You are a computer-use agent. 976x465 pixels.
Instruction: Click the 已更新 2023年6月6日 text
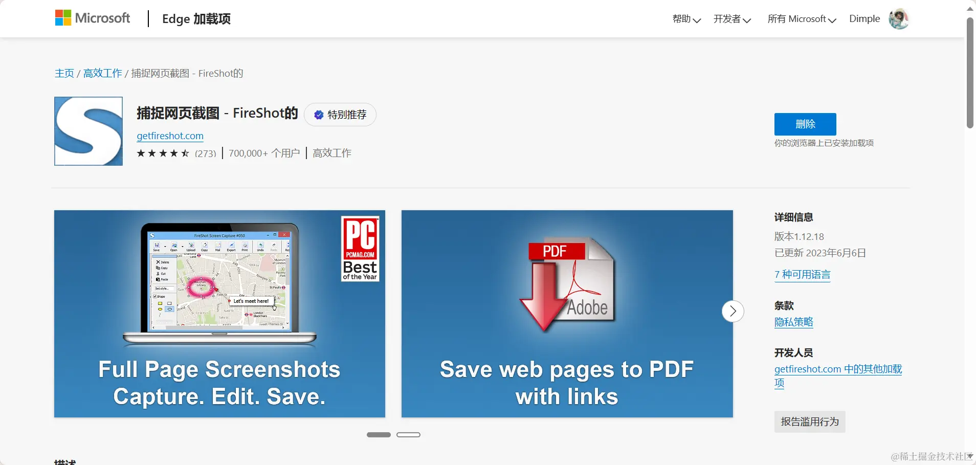click(820, 253)
